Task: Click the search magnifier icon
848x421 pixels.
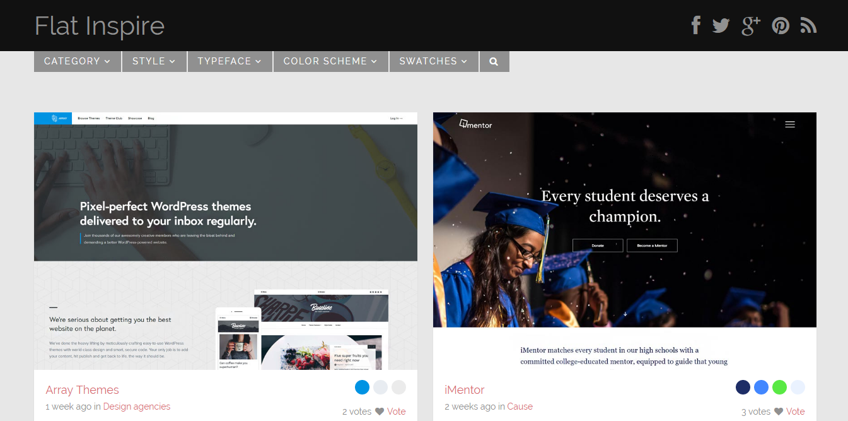Action: [x=494, y=62]
